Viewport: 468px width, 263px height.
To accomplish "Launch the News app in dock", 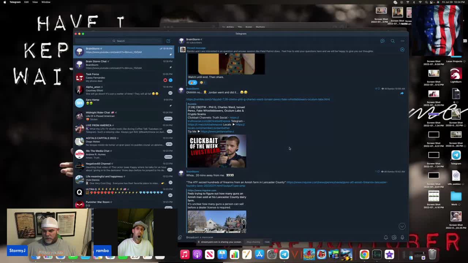I will click(210, 255).
